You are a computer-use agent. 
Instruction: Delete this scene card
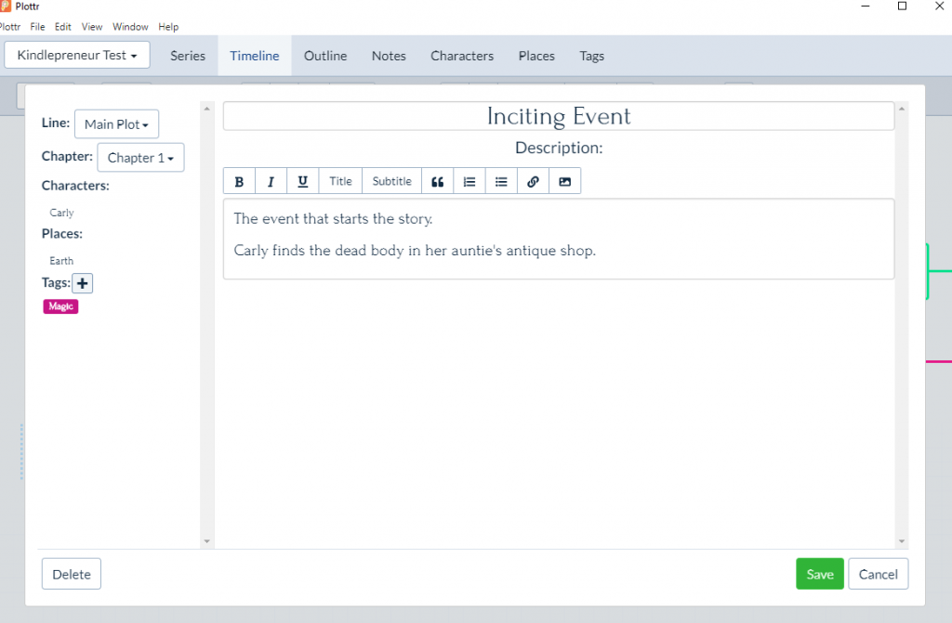[72, 574]
